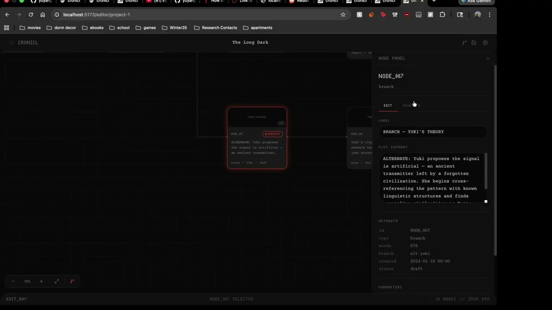This screenshot has height=310, width=552.
Task: Switch to the Edit tab
Action: point(388,105)
